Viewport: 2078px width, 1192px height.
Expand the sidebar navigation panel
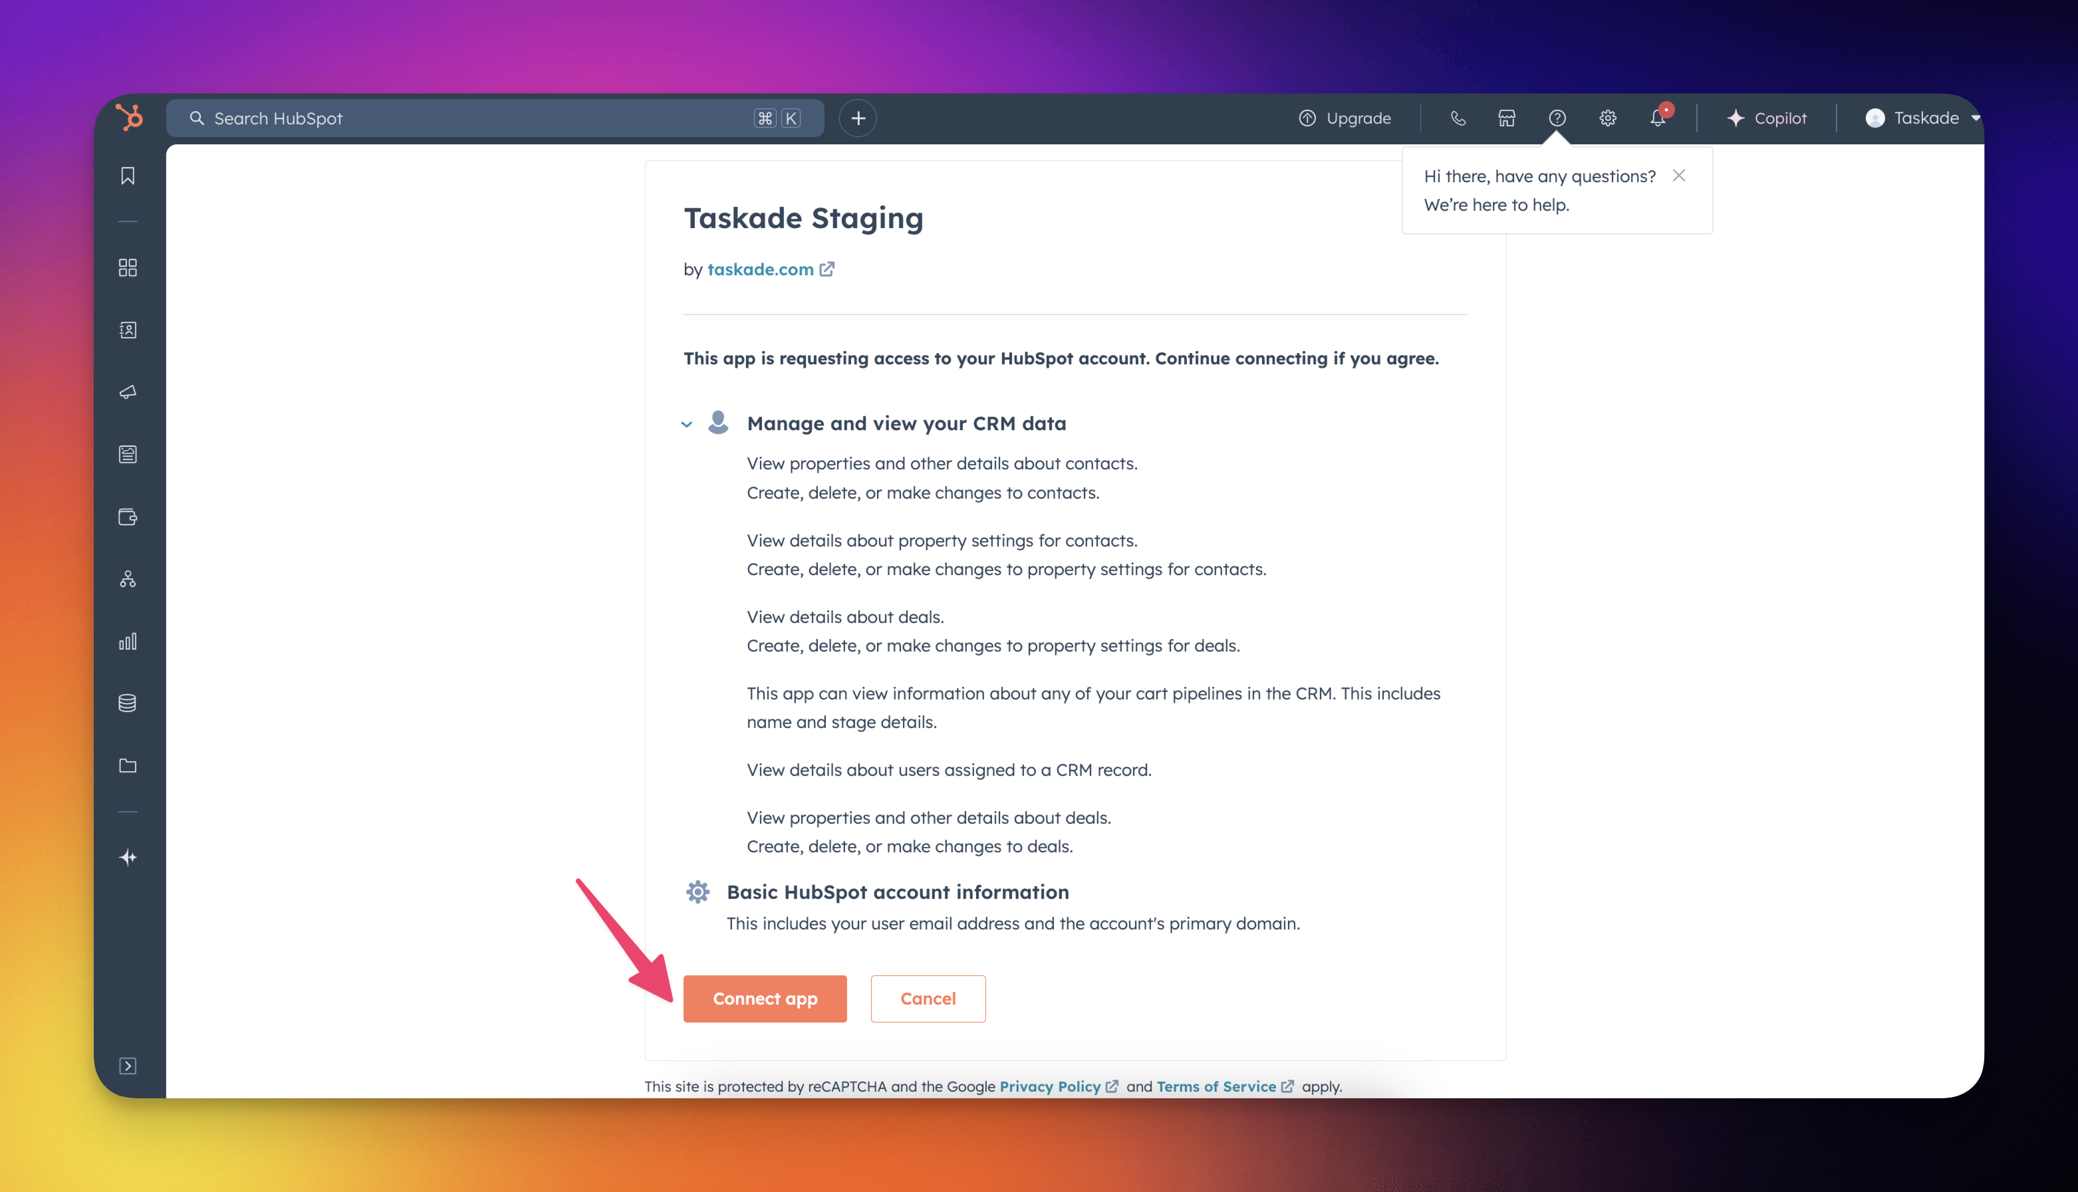[128, 1065]
